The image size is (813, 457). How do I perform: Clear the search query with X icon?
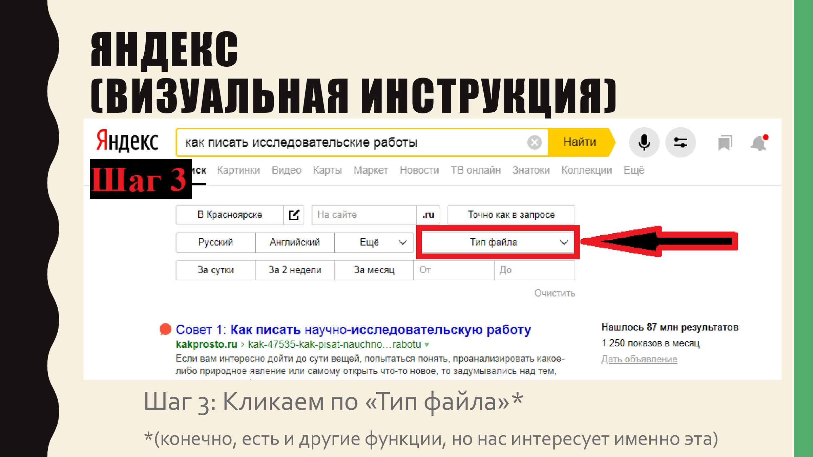(535, 142)
